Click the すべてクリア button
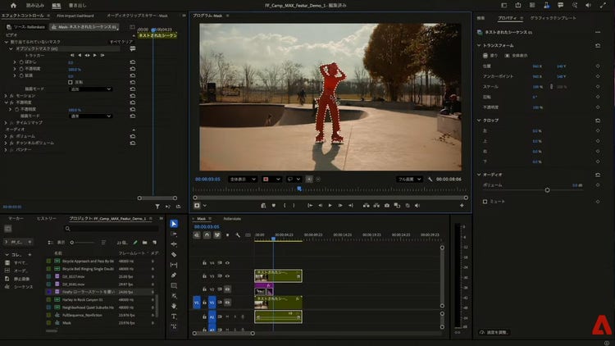The width and height of the screenshot is (615, 346). tap(121, 41)
